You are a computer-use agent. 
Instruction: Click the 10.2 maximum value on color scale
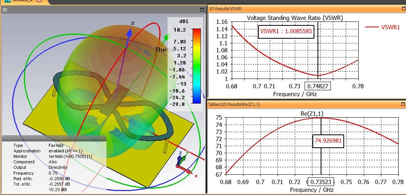pyautogui.click(x=180, y=30)
